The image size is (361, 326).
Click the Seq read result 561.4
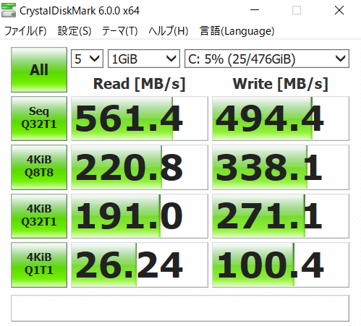(x=140, y=119)
